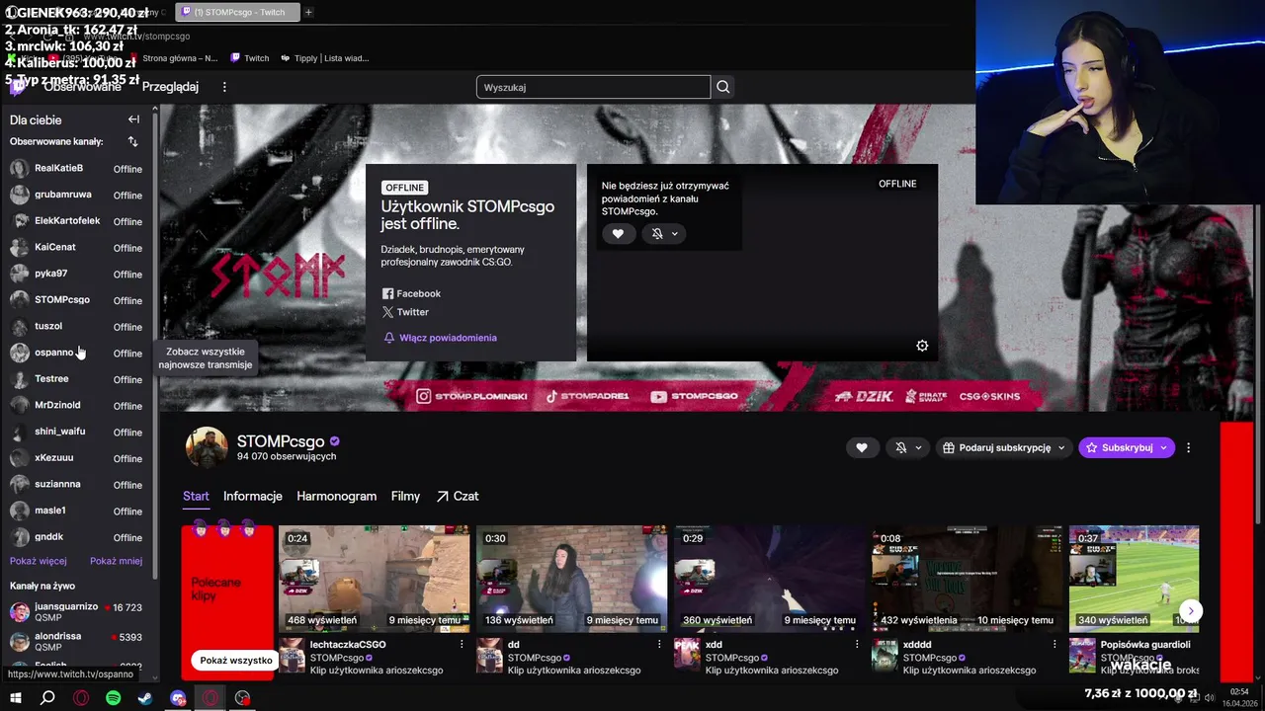Select the Start tab
1265x711 pixels.
[x=196, y=497]
